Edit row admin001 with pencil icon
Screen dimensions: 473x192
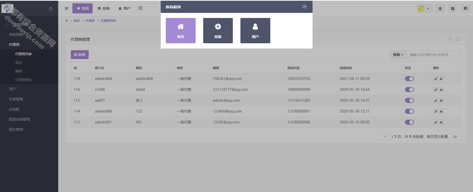click(436, 122)
